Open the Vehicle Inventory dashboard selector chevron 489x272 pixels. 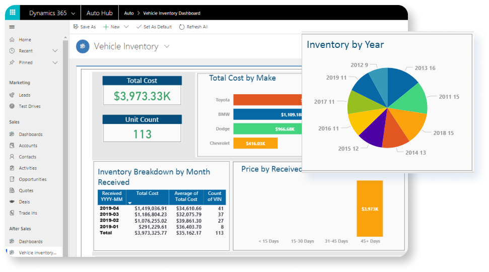tap(167, 46)
